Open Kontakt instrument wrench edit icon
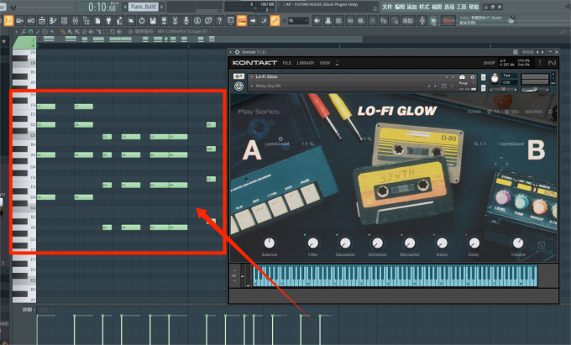Screen dimensions: 571x345 tap(238, 76)
